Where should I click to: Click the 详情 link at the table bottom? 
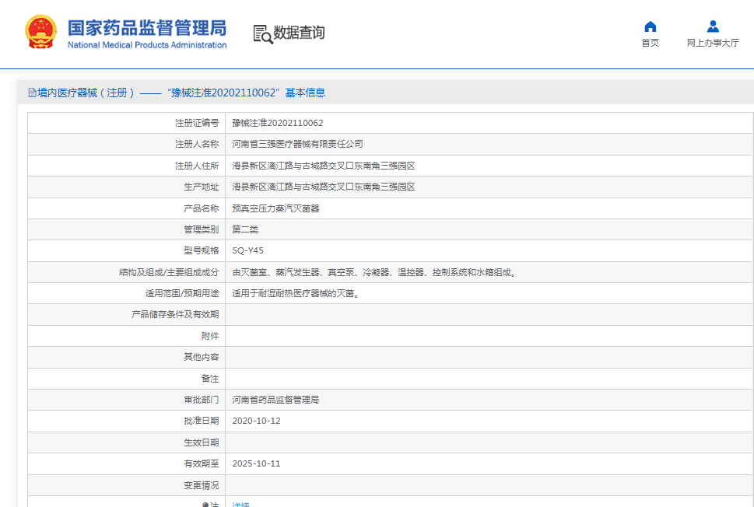point(240,504)
